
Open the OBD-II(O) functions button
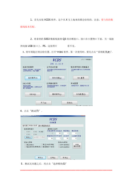(33, 94)
